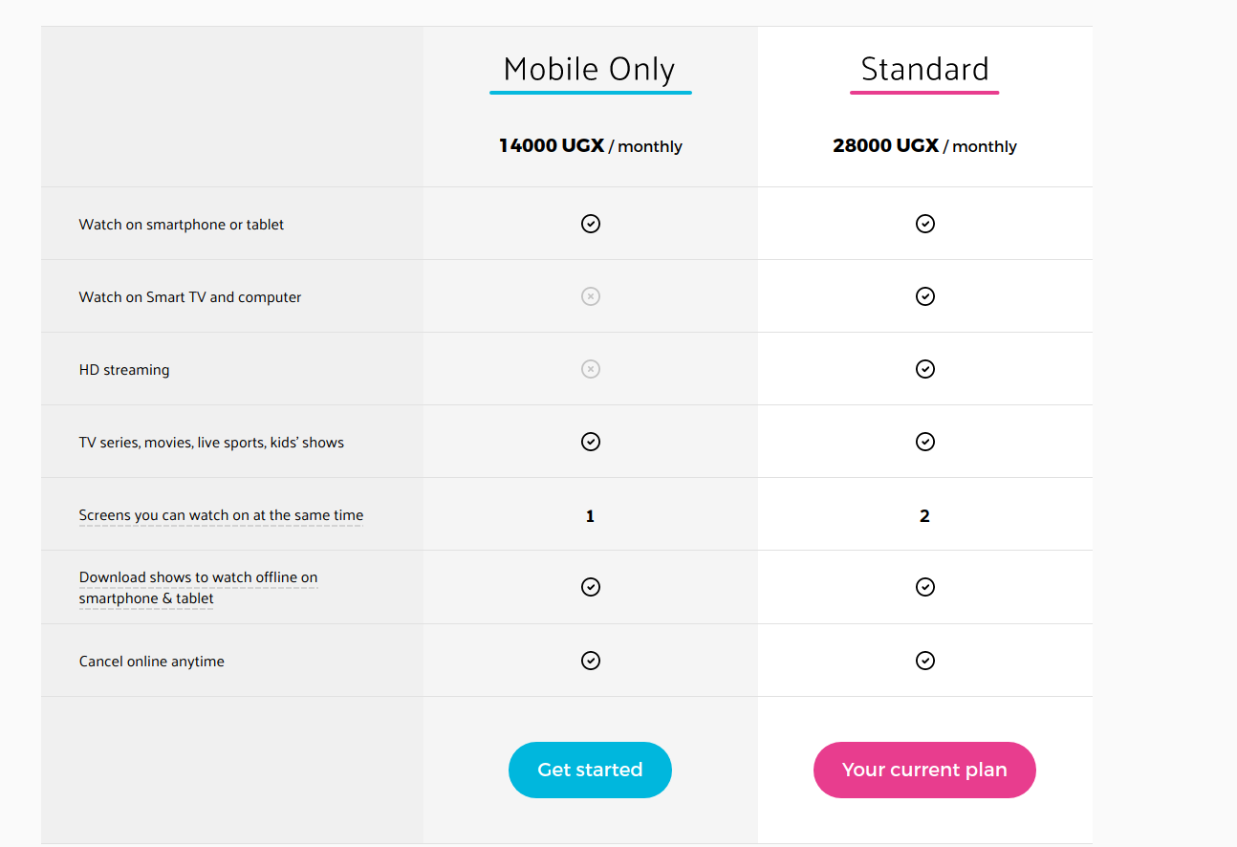Click 'Screens you can watch on at the same time'
This screenshot has width=1237, height=847.
pyautogui.click(x=221, y=515)
